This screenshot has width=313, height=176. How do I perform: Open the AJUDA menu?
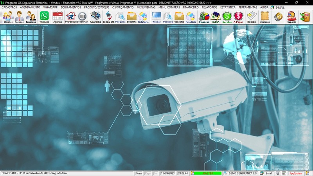pyautogui.click(x=264, y=7)
